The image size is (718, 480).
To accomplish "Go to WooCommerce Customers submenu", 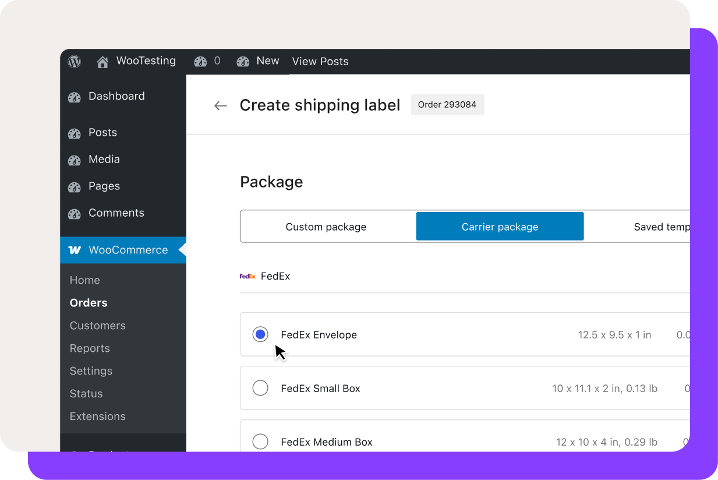I will click(98, 326).
